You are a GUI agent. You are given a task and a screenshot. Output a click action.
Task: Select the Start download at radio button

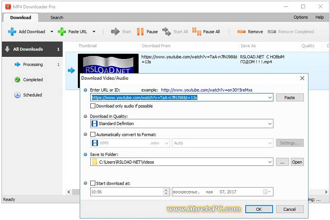coord(85,183)
